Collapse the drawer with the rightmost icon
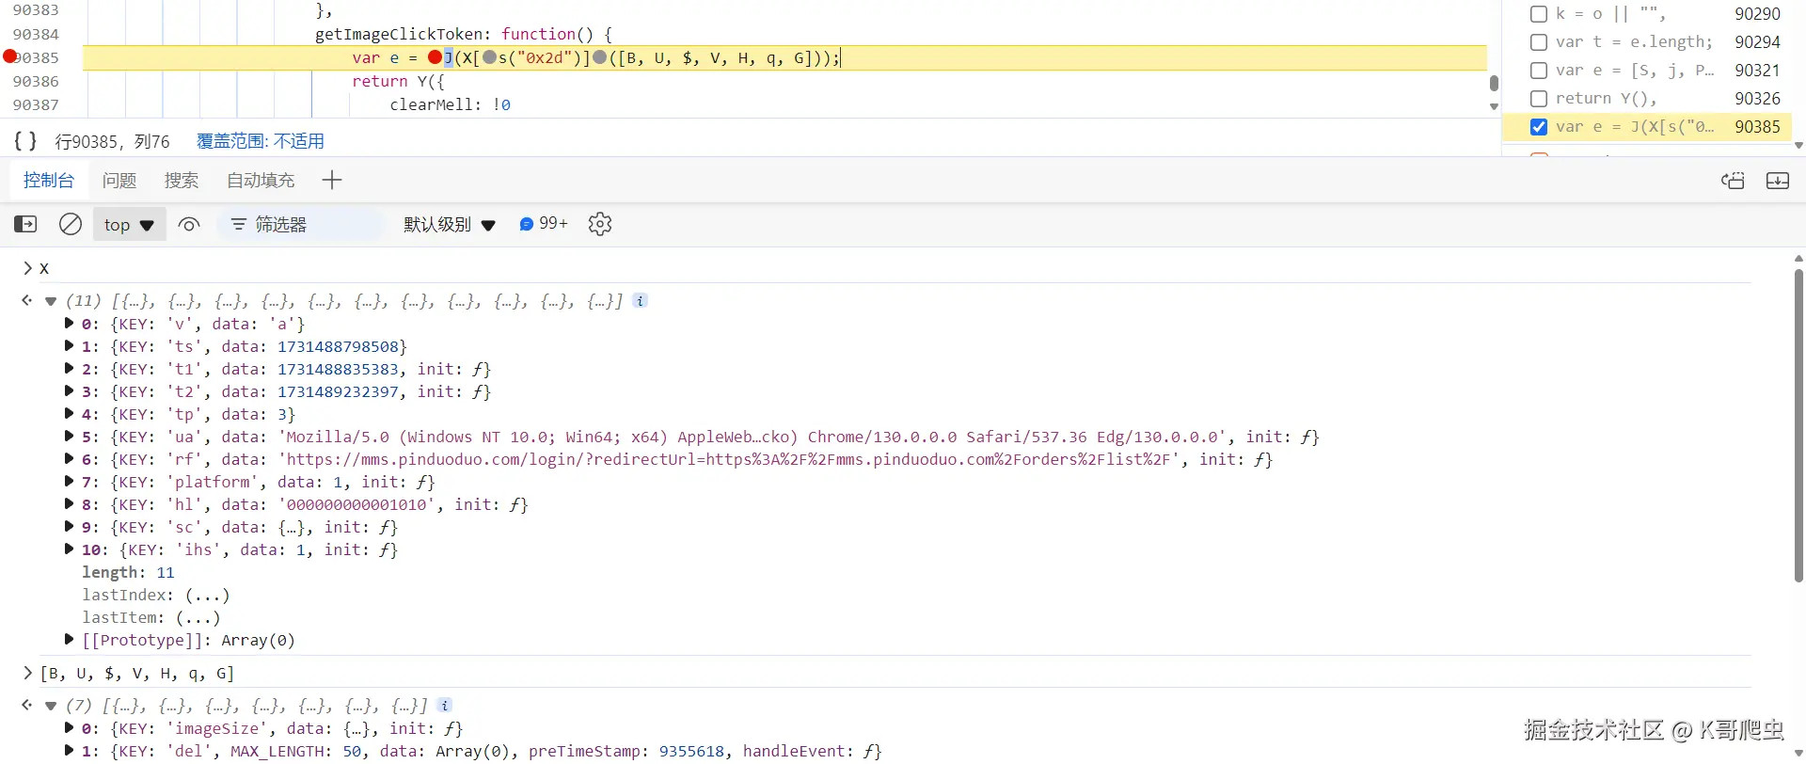The height and width of the screenshot is (764, 1806). [1778, 181]
